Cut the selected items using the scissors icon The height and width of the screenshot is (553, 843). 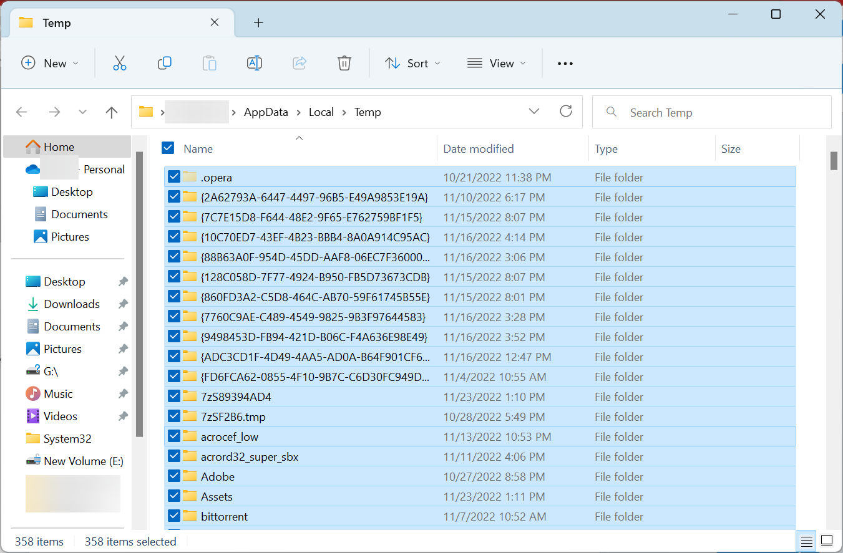click(119, 63)
